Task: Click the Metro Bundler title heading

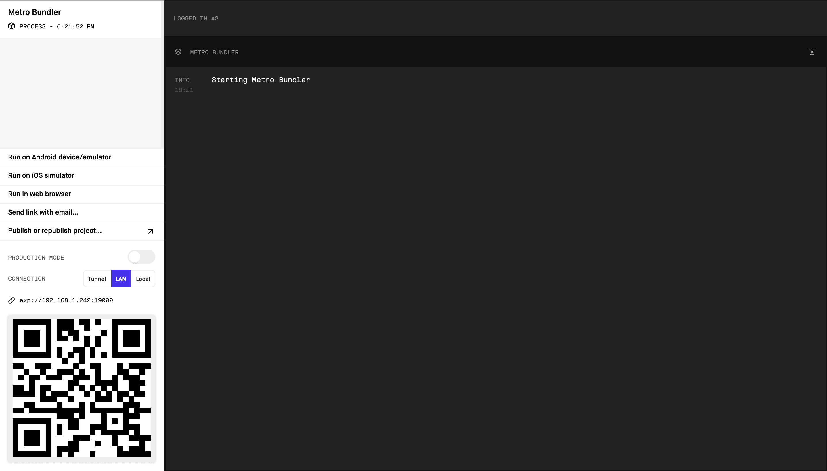Action: 34,12
